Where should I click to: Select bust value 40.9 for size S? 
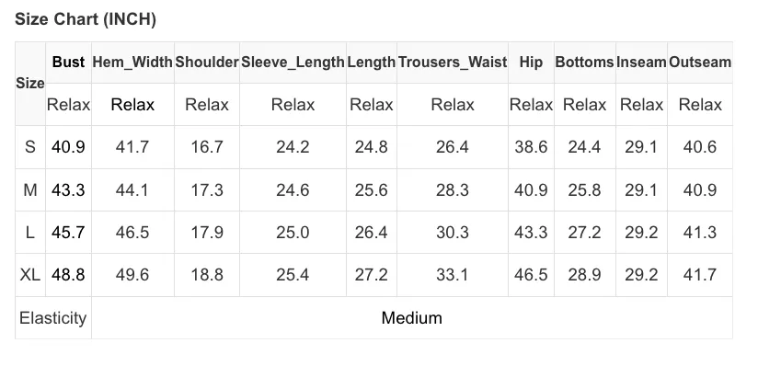pos(68,147)
